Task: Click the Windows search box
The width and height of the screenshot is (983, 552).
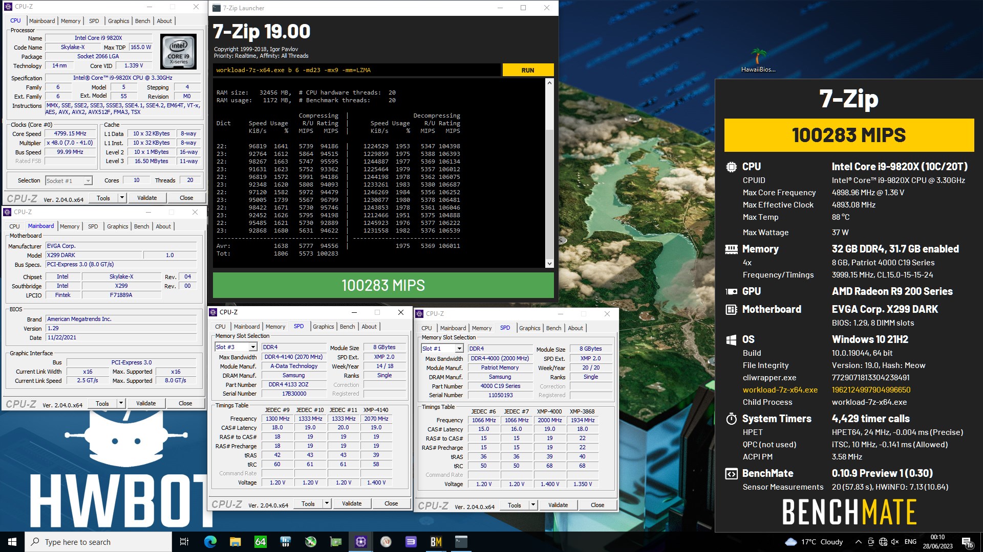Action: [x=98, y=542]
